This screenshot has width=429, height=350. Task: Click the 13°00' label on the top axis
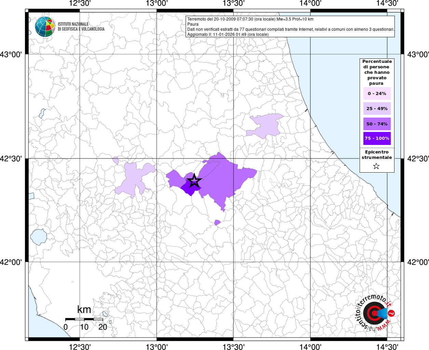tap(157, 3)
